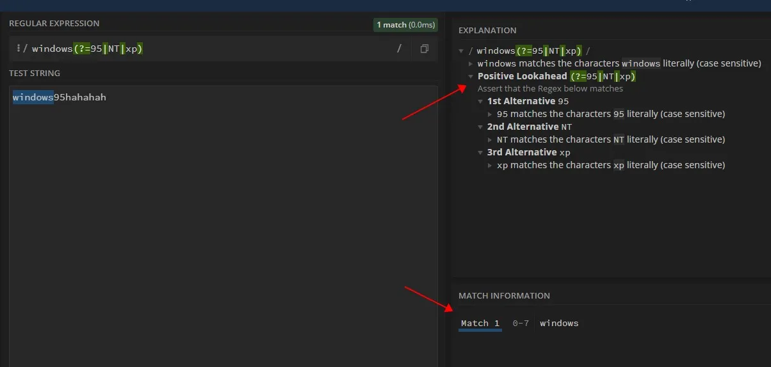Collapse the root regex explanation tree
Image resolution: width=771 pixels, height=367 pixels.
click(462, 51)
